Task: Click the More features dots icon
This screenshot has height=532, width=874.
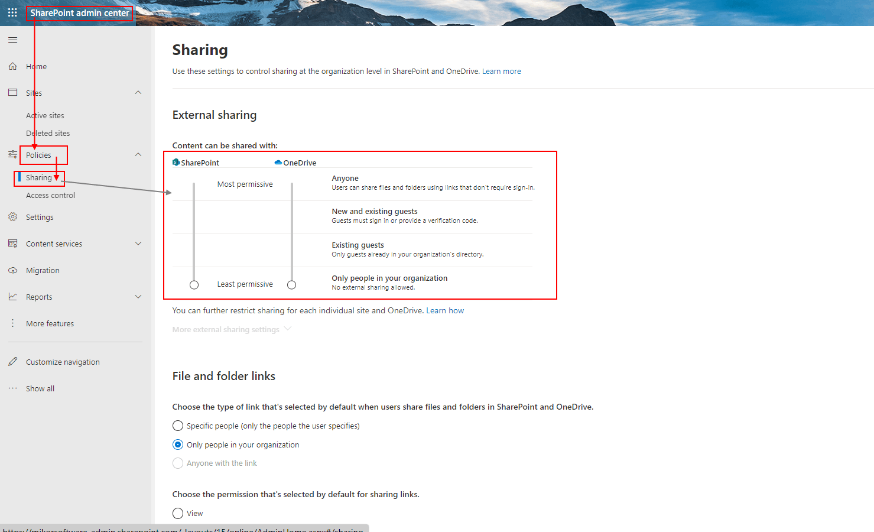Action: point(12,323)
